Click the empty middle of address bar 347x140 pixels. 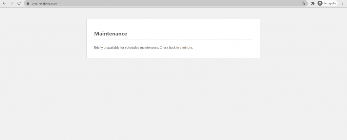pyautogui.click(x=169, y=3)
